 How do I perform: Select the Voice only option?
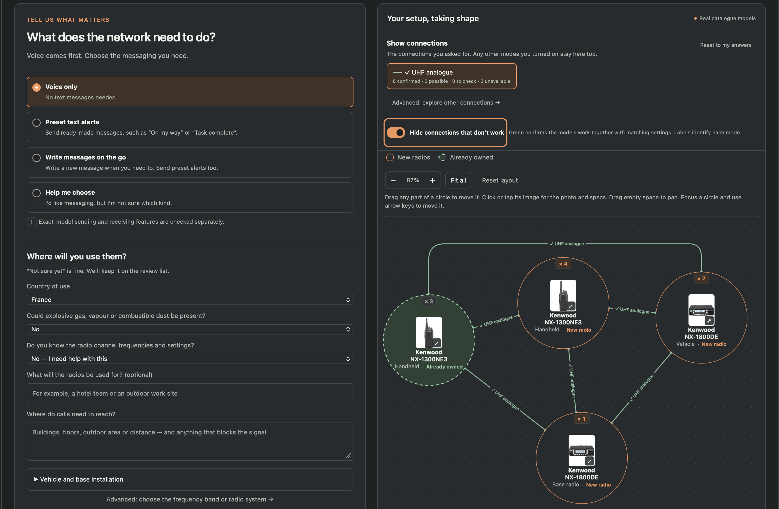point(190,92)
